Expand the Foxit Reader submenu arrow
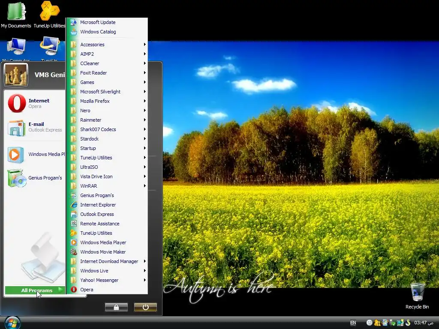Image resolution: width=439 pixels, height=329 pixels. pos(145,73)
